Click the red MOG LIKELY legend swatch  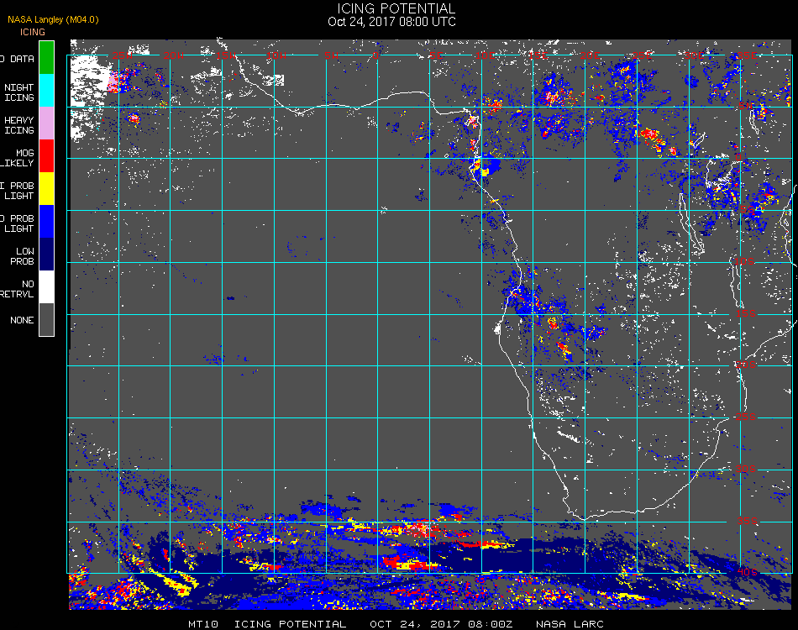[46, 155]
